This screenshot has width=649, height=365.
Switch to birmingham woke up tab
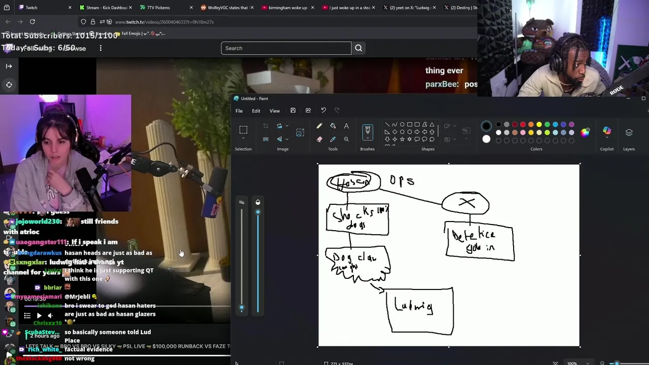tap(287, 8)
